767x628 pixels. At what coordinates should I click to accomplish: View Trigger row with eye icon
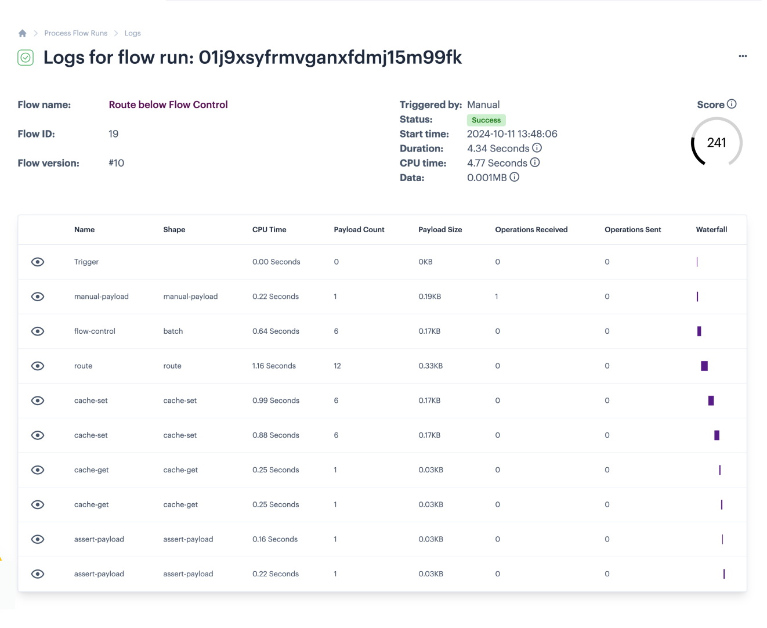click(38, 262)
